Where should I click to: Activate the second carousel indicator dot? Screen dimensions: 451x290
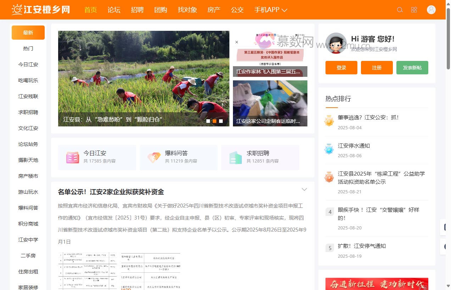(x=214, y=121)
